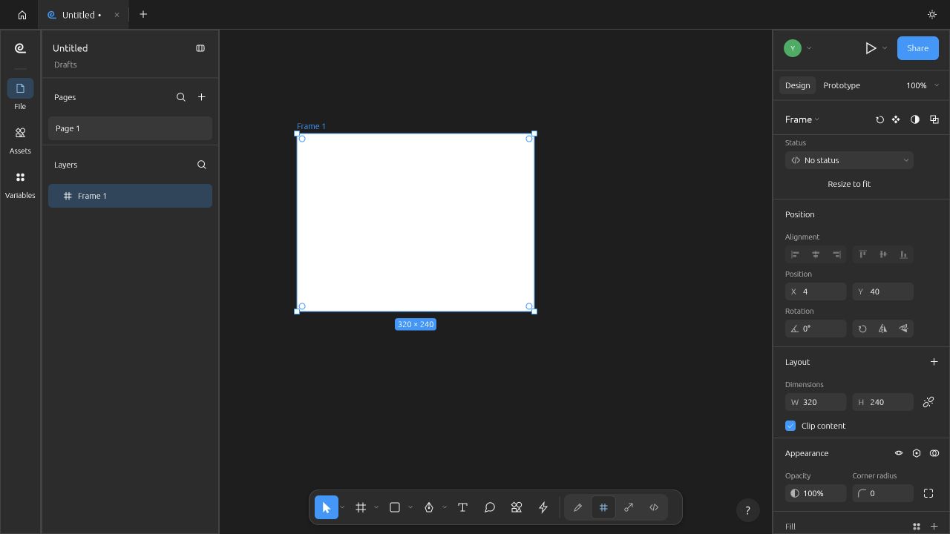Click Resize to fit button
Screen dimensions: 950x534
pos(849,184)
